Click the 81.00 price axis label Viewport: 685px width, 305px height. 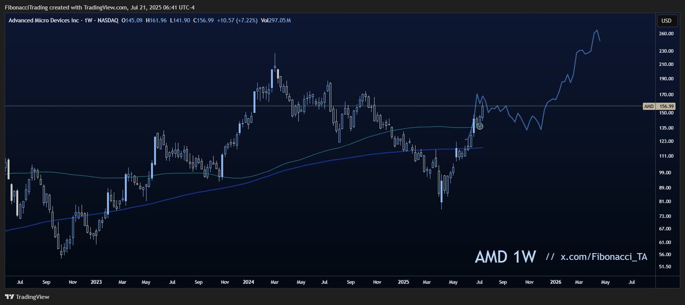click(x=666, y=202)
